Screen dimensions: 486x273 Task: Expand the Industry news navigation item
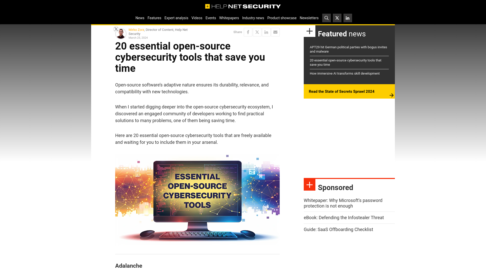253,18
